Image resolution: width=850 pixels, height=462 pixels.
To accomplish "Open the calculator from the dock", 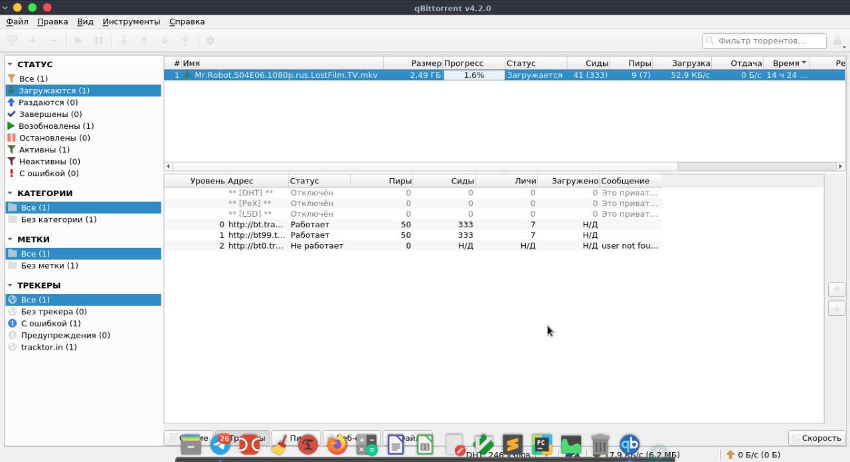I will (x=367, y=444).
